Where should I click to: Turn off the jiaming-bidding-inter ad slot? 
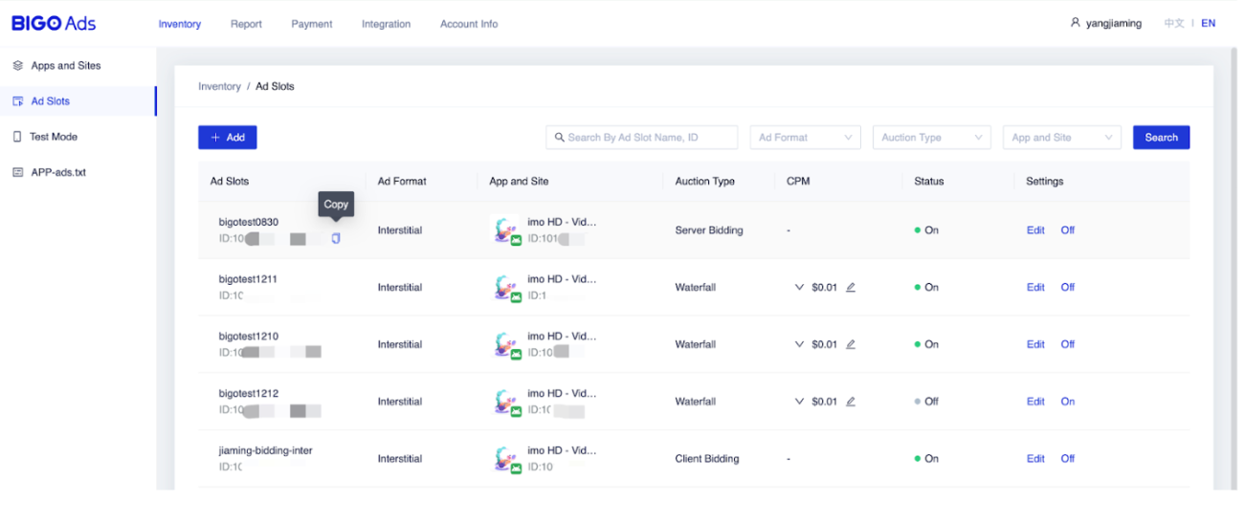pyautogui.click(x=1067, y=459)
